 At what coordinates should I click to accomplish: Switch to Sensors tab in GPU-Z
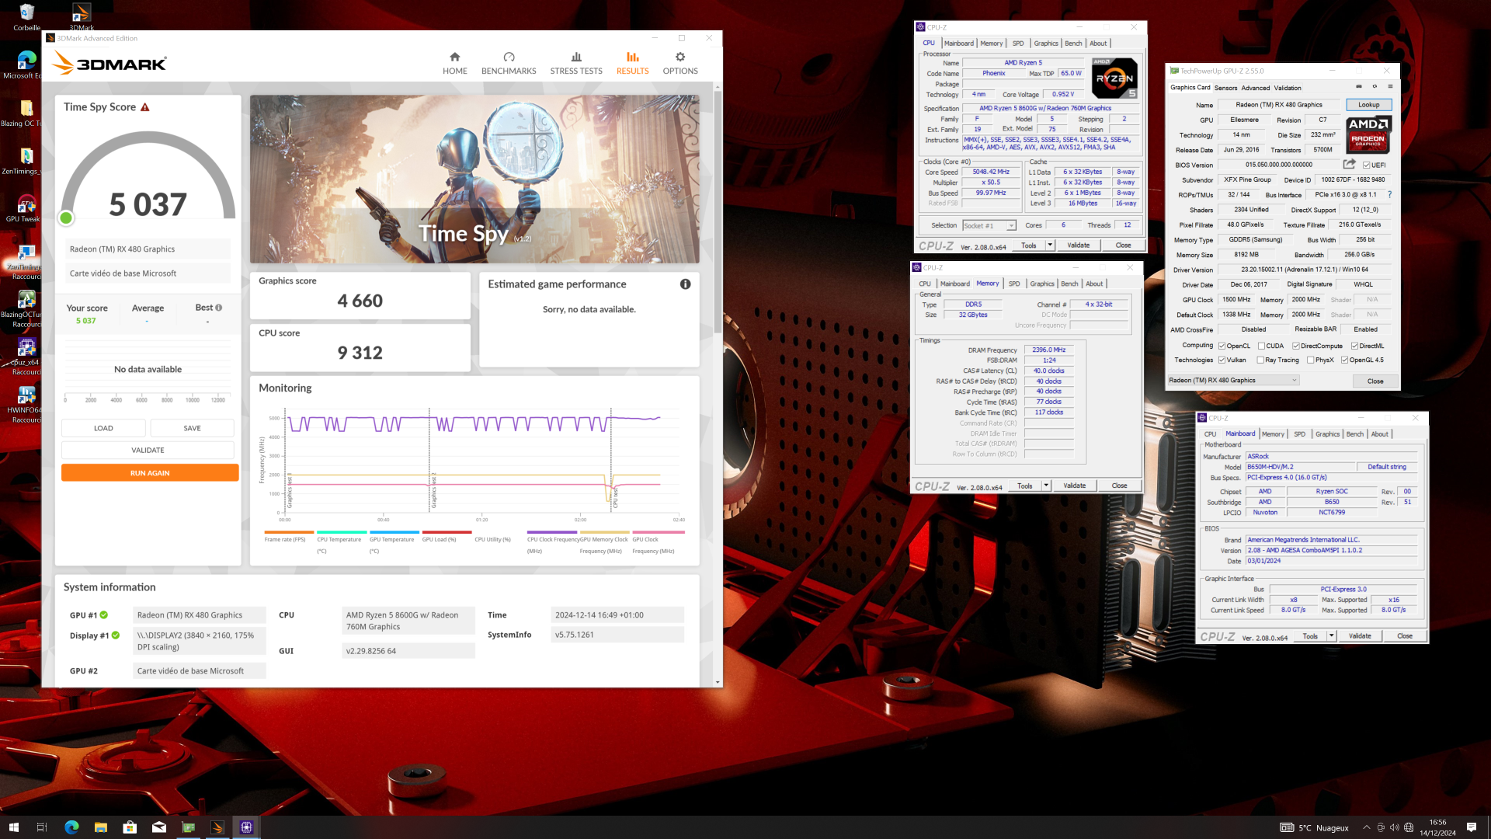[1225, 88]
